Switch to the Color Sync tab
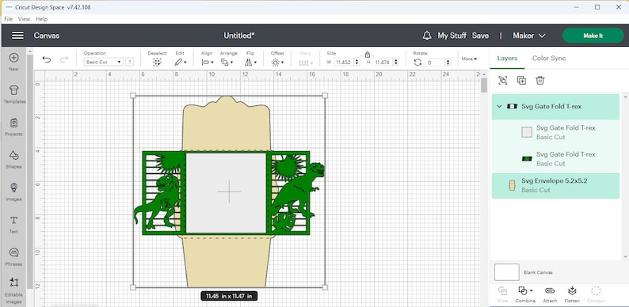The width and height of the screenshot is (629, 307). coord(549,59)
